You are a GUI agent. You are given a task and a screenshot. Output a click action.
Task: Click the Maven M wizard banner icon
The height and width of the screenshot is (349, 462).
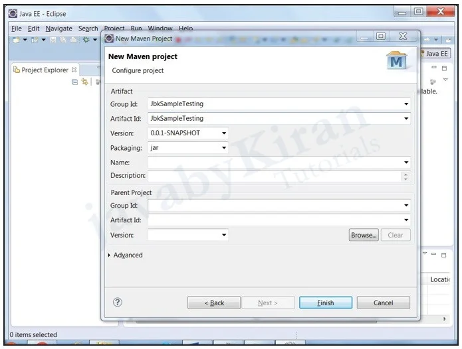[396, 61]
